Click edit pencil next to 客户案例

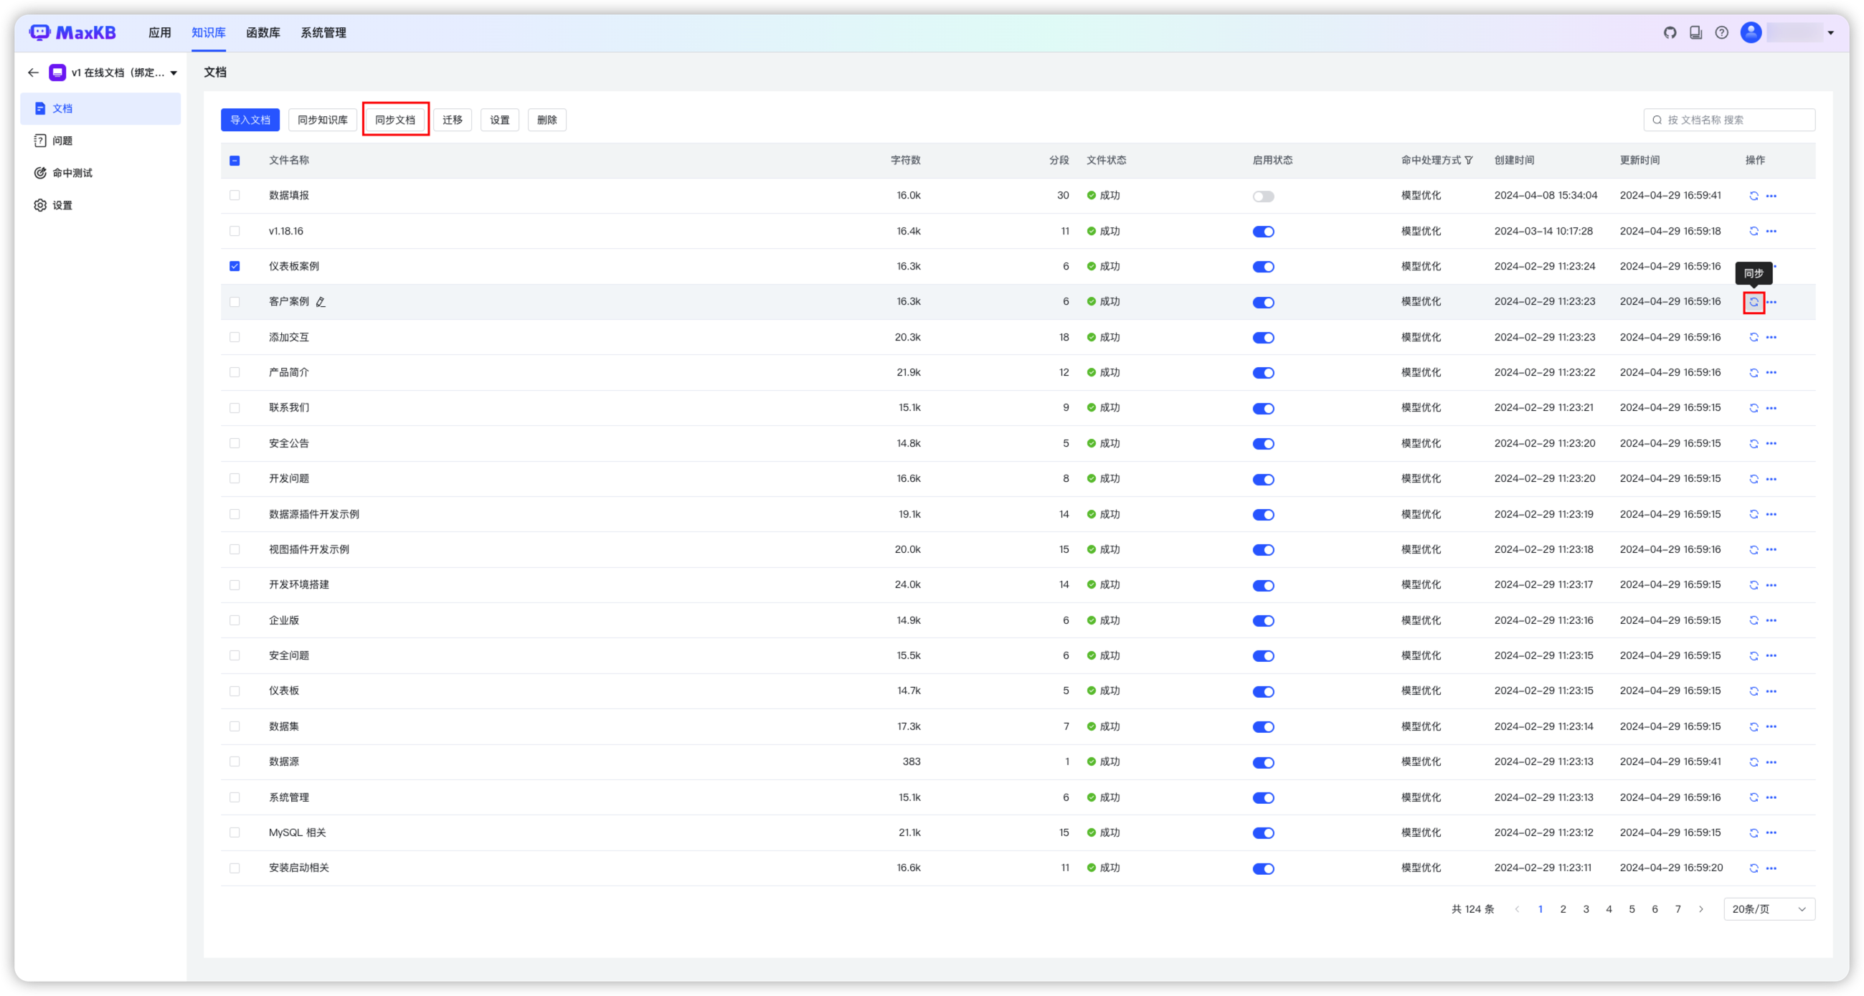click(321, 303)
